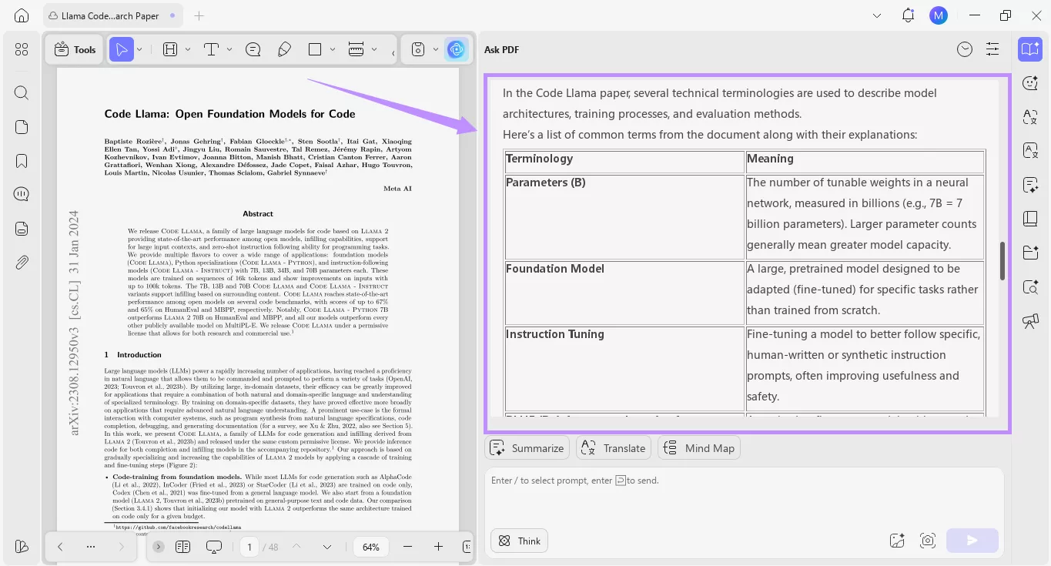Screen dimensions: 1051x566
Task: Open the attachments paperclip panel
Action: [22, 263]
